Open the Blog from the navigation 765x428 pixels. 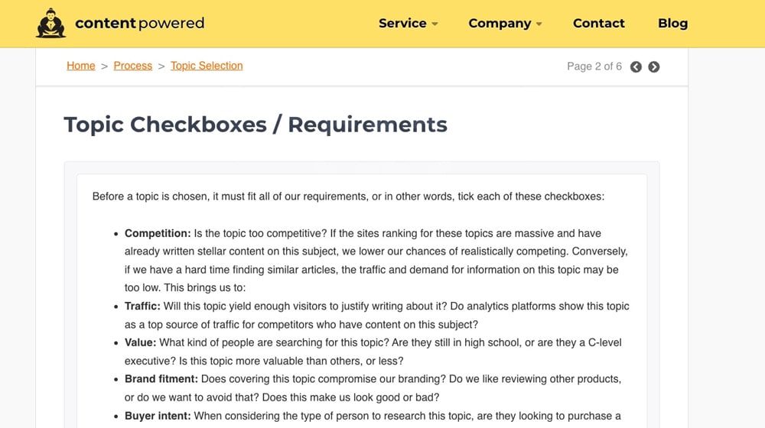(672, 23)
